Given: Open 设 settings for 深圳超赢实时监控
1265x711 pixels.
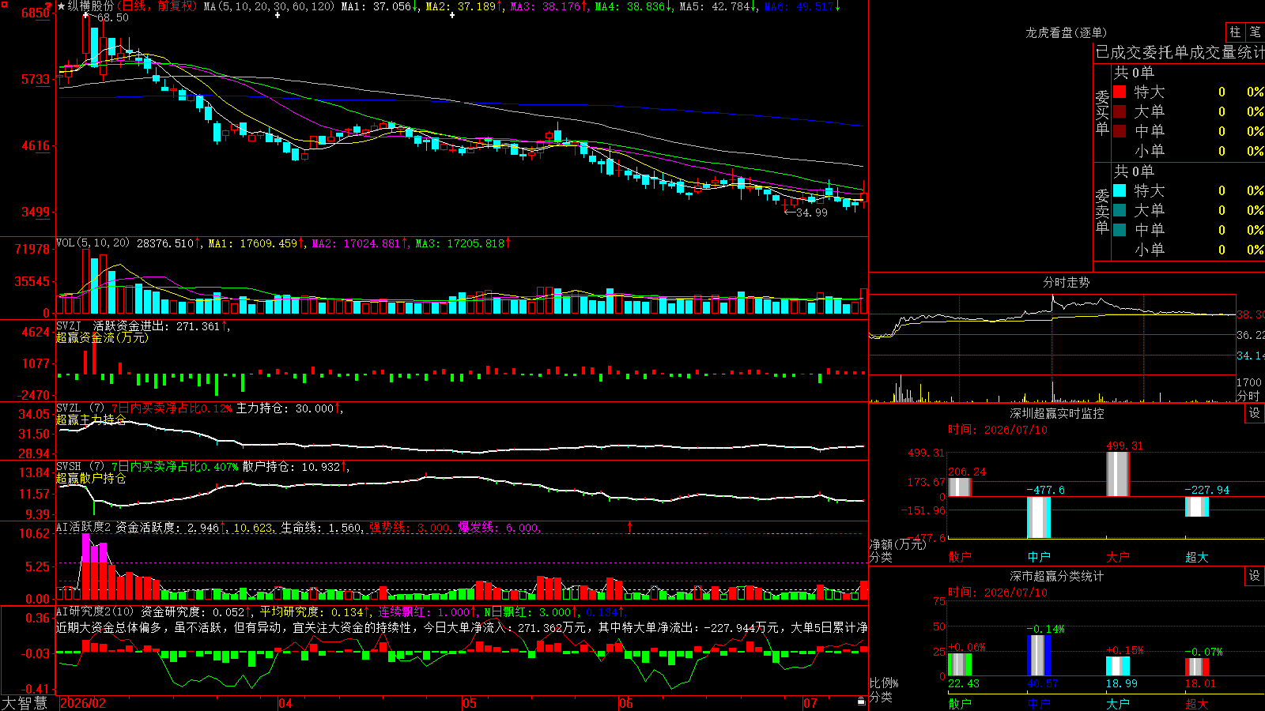Looking at the screenshot, I should pyautogui.click(x=1255, y=413).
